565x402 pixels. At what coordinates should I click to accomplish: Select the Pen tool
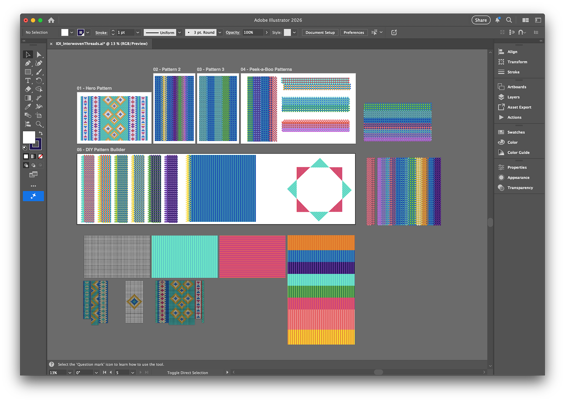point(28,63)
